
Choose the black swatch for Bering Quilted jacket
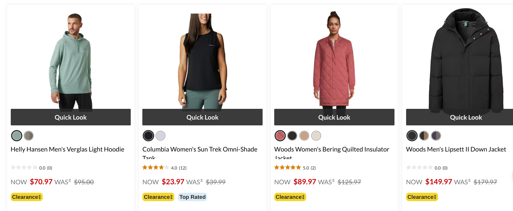tap(292, 136)
